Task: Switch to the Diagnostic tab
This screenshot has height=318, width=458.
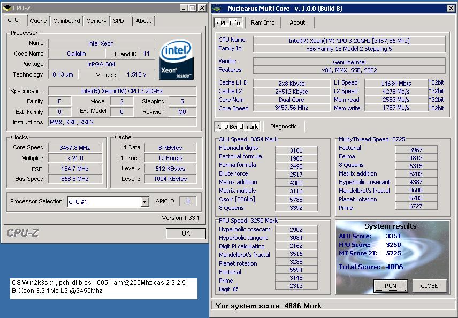Action: coord(284,126)
